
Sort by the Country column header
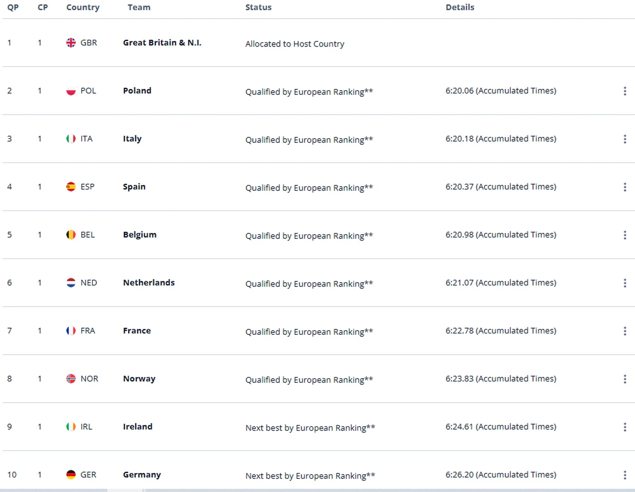83,7
